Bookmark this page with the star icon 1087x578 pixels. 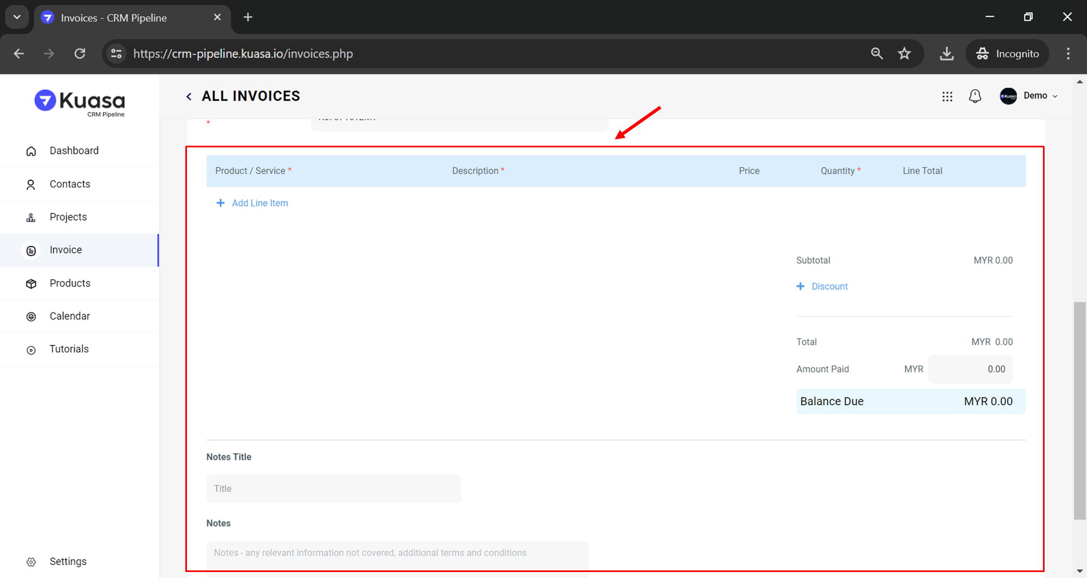tap(904, 53)
